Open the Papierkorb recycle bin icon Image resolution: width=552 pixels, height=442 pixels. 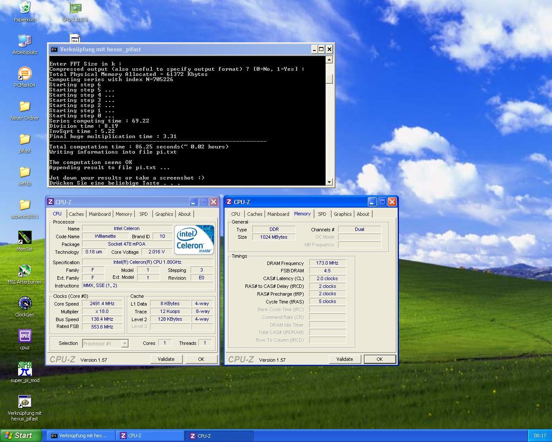point(25,12)
